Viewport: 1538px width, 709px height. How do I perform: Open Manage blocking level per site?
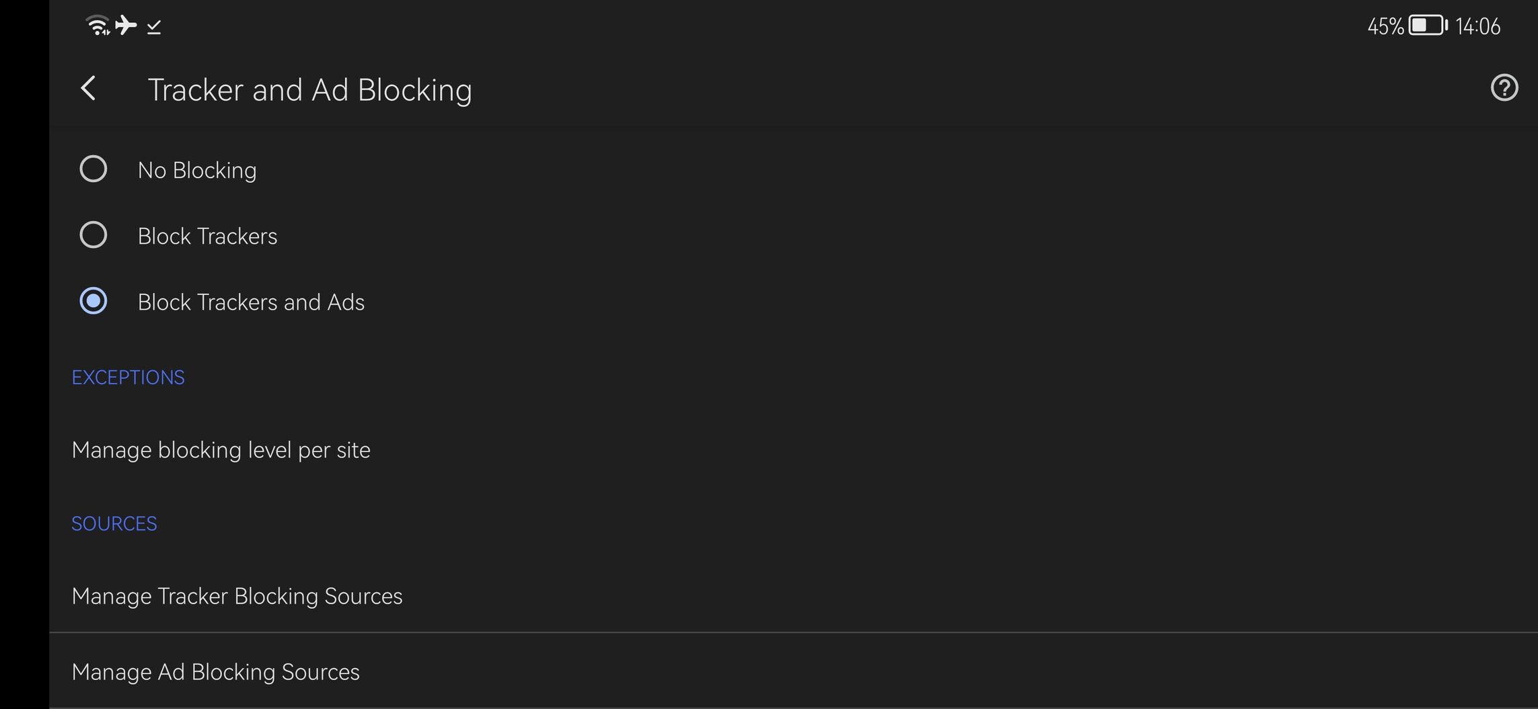pyautogui.click(x=221, y=450)
